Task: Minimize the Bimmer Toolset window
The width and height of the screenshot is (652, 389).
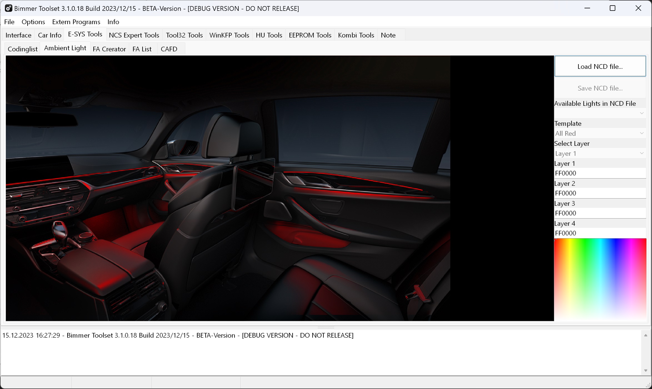Action: pos(587,8)
